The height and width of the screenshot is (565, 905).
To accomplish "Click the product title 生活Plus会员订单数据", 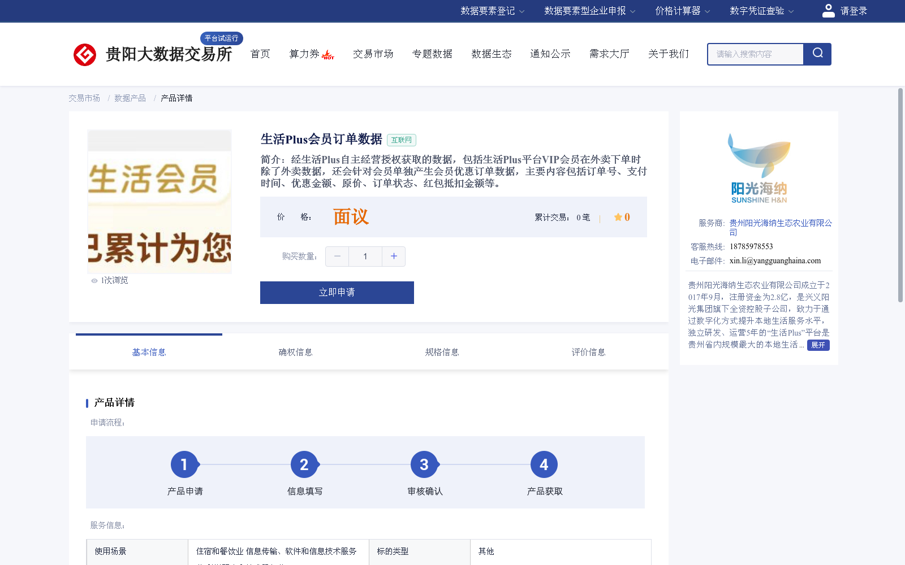I will click(321, 139).
